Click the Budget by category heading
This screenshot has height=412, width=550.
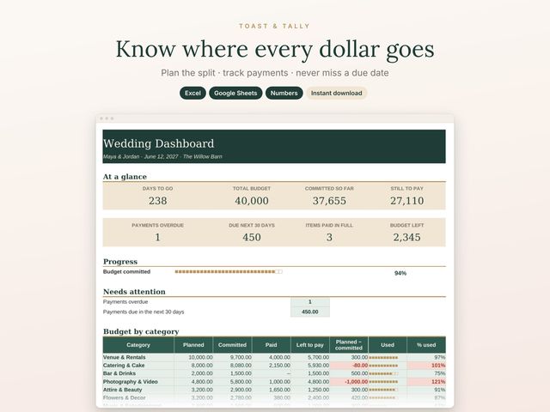tap(141, 331)
